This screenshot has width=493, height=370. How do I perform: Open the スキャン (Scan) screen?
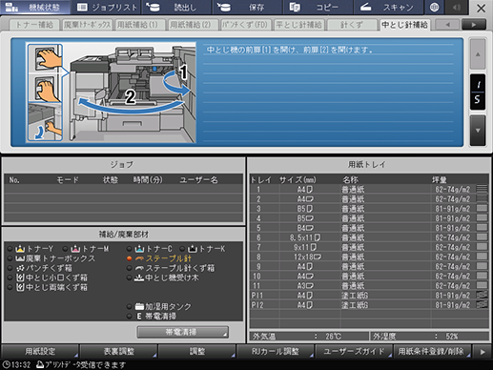point(388,7)
